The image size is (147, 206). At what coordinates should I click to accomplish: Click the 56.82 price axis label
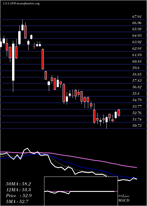137,87
